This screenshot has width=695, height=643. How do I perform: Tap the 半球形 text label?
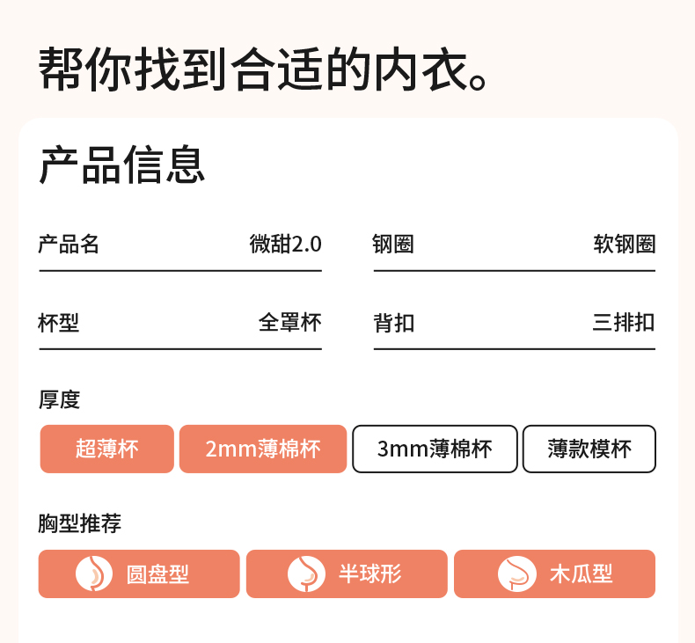point(369,575)
